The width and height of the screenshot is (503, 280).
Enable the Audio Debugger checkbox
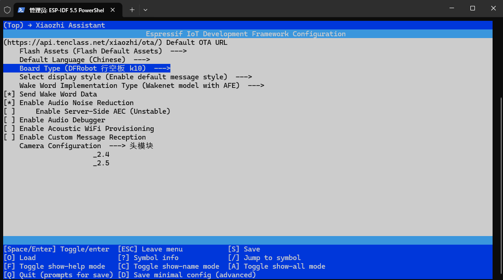point(10,120)
